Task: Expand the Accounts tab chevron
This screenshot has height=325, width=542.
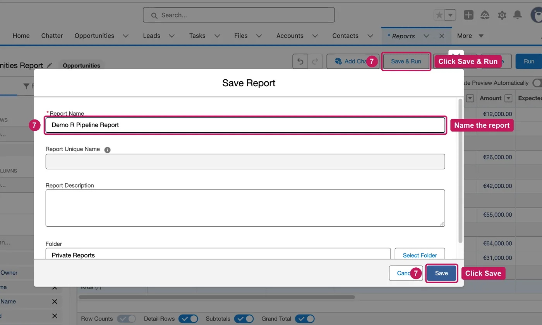Action: [x=315, y=36]
